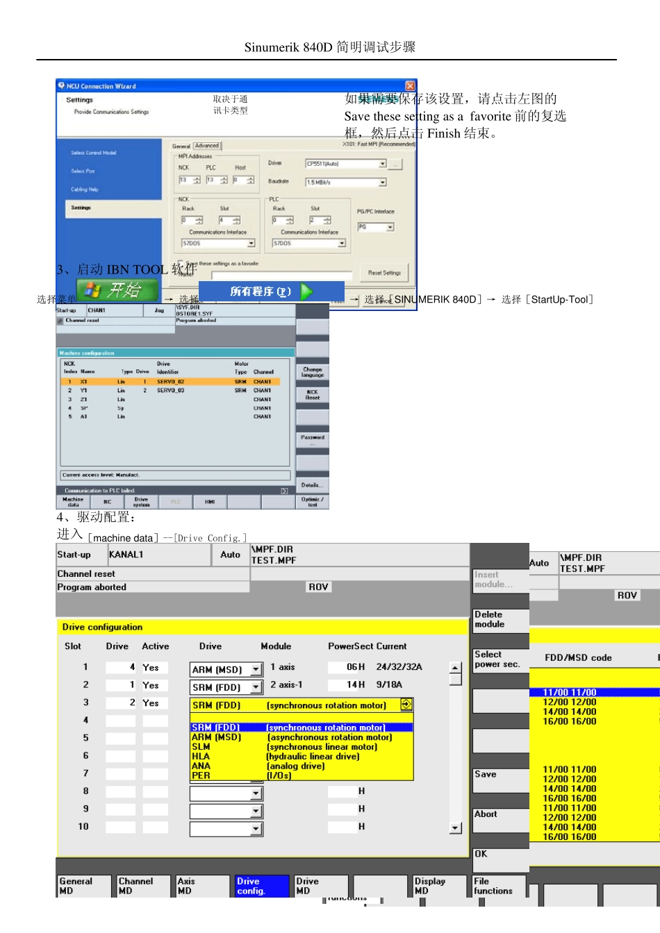Click the selection icon in the slot 3 drive field
The image size is (660, 933).
[406, 705]
